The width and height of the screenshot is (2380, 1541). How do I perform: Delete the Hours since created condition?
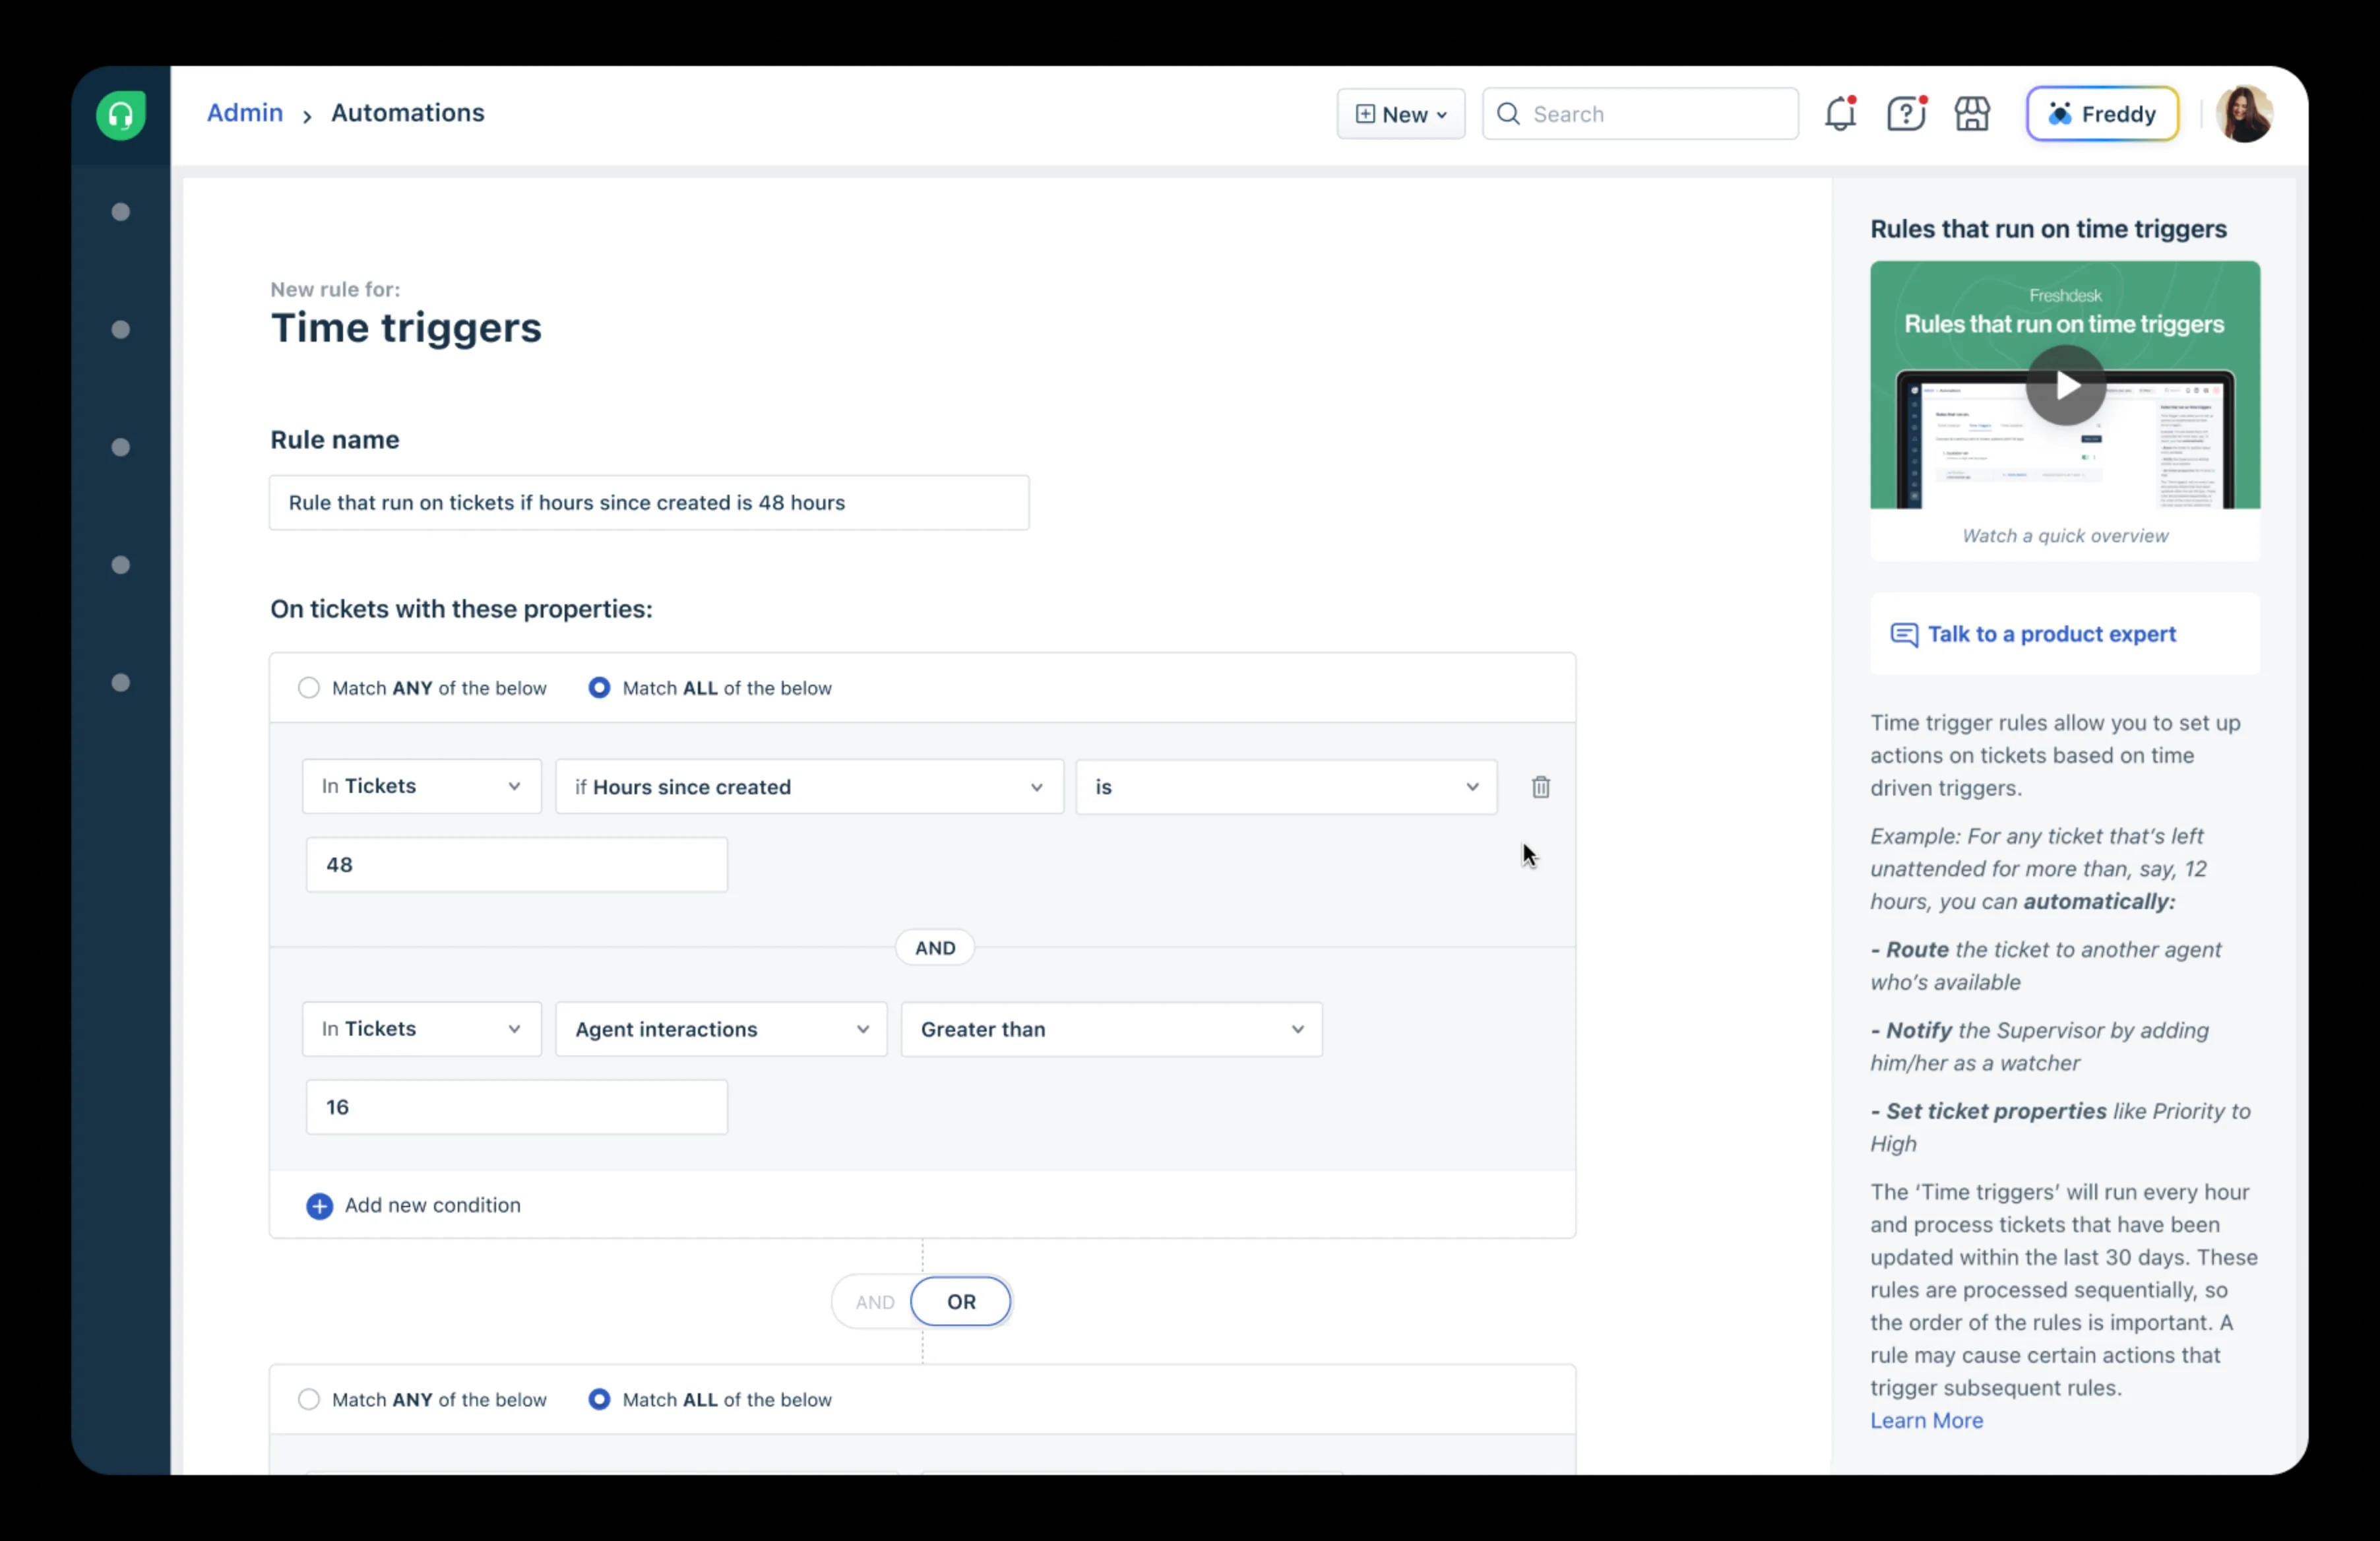coord(1541,787)
